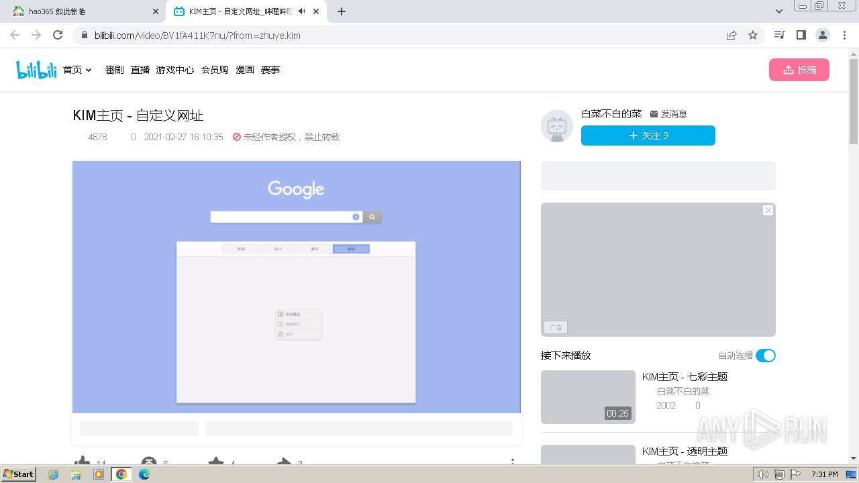Reload the page

coord(58,35)
